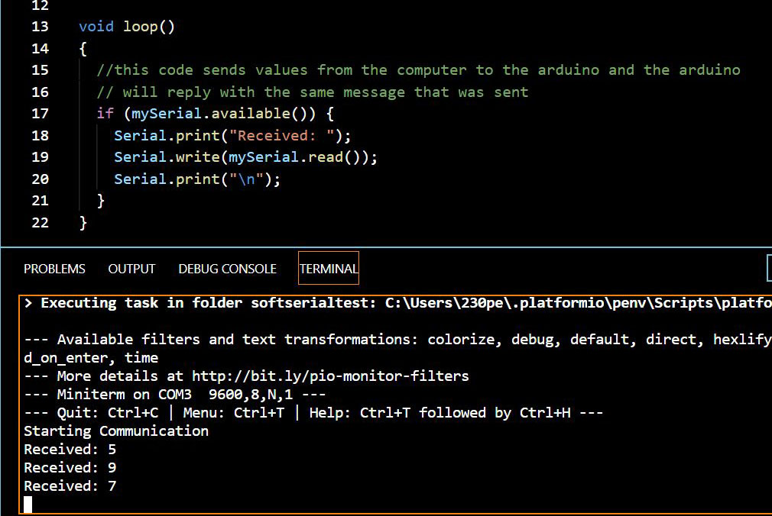Click the "\n" string on line 20

coord(254,179)
